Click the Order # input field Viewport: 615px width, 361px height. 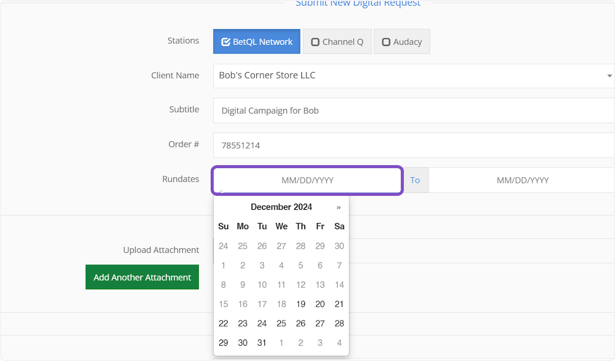pos(413,146)
